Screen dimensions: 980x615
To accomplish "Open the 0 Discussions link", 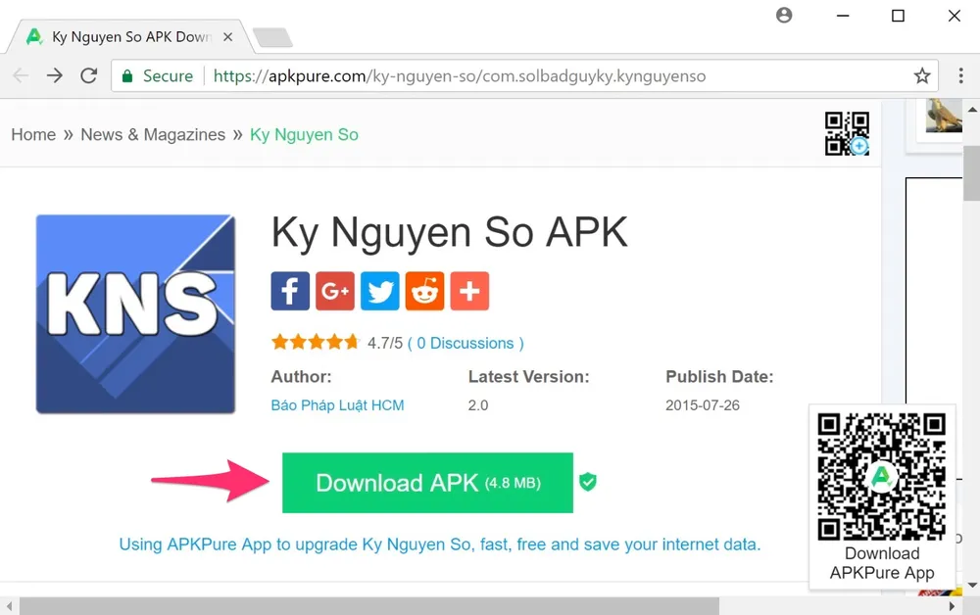I will coord(465,344).
